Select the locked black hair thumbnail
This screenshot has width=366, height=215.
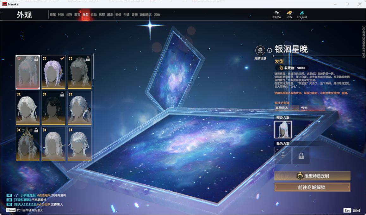tap(53, 108)
